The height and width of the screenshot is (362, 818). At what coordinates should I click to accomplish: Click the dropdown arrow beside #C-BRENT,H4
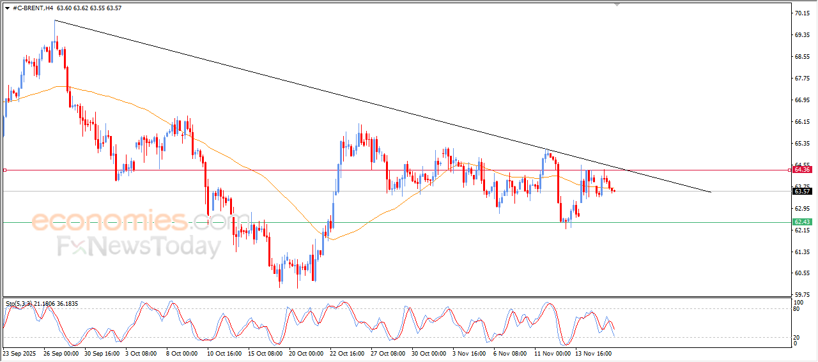[x=7, y=8]
